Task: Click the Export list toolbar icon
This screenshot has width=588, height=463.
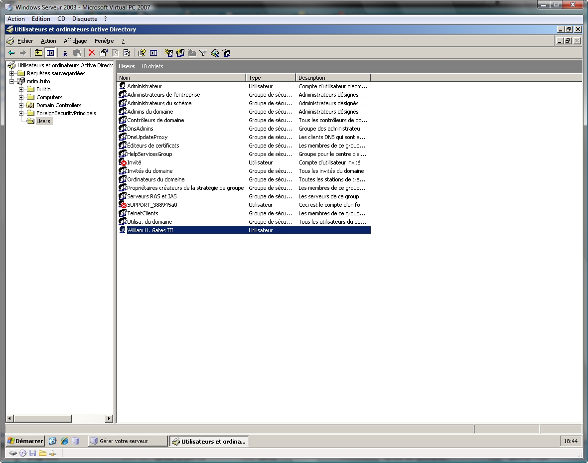Action: point(127,53)
